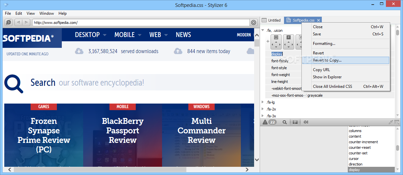
Task: Click the MODERN link in page header
Action: pyautogui.click(x=244, y=35)
